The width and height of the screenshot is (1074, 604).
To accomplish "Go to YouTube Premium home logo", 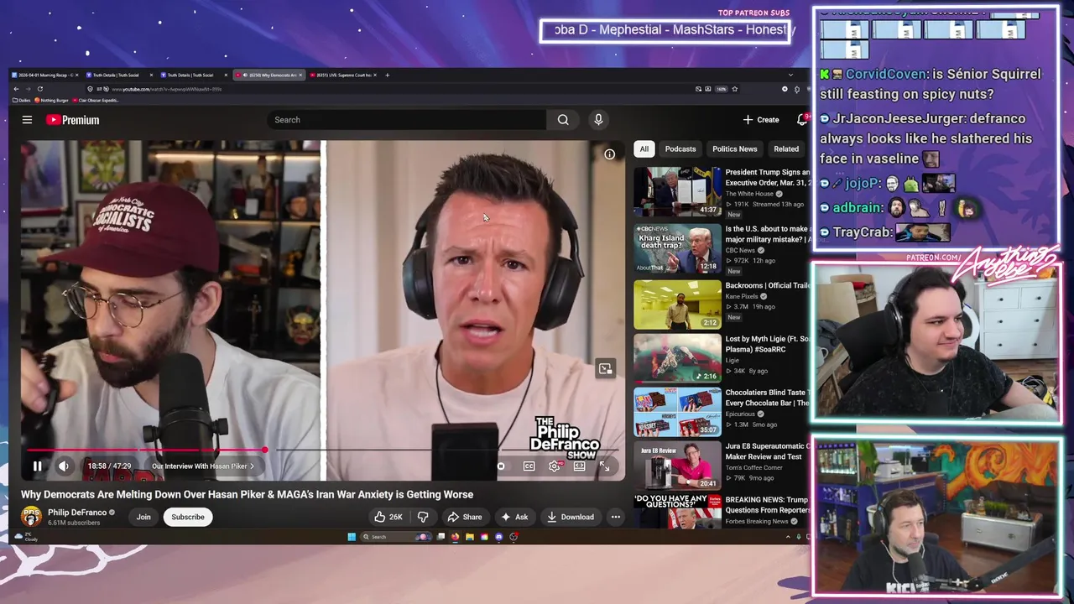I will click(73, 120).
